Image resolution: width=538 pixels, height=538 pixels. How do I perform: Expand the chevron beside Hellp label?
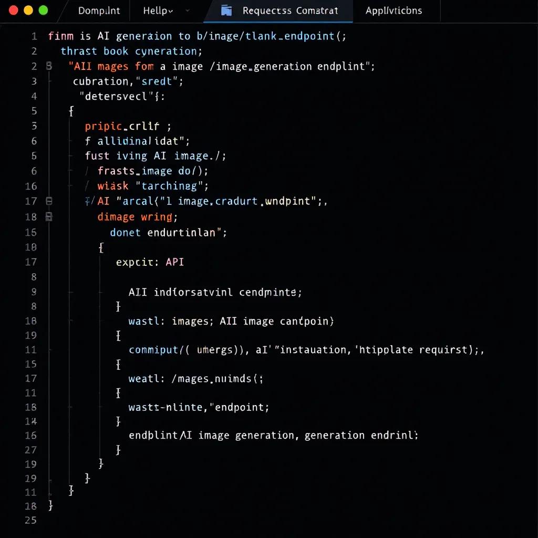point(171,12)
